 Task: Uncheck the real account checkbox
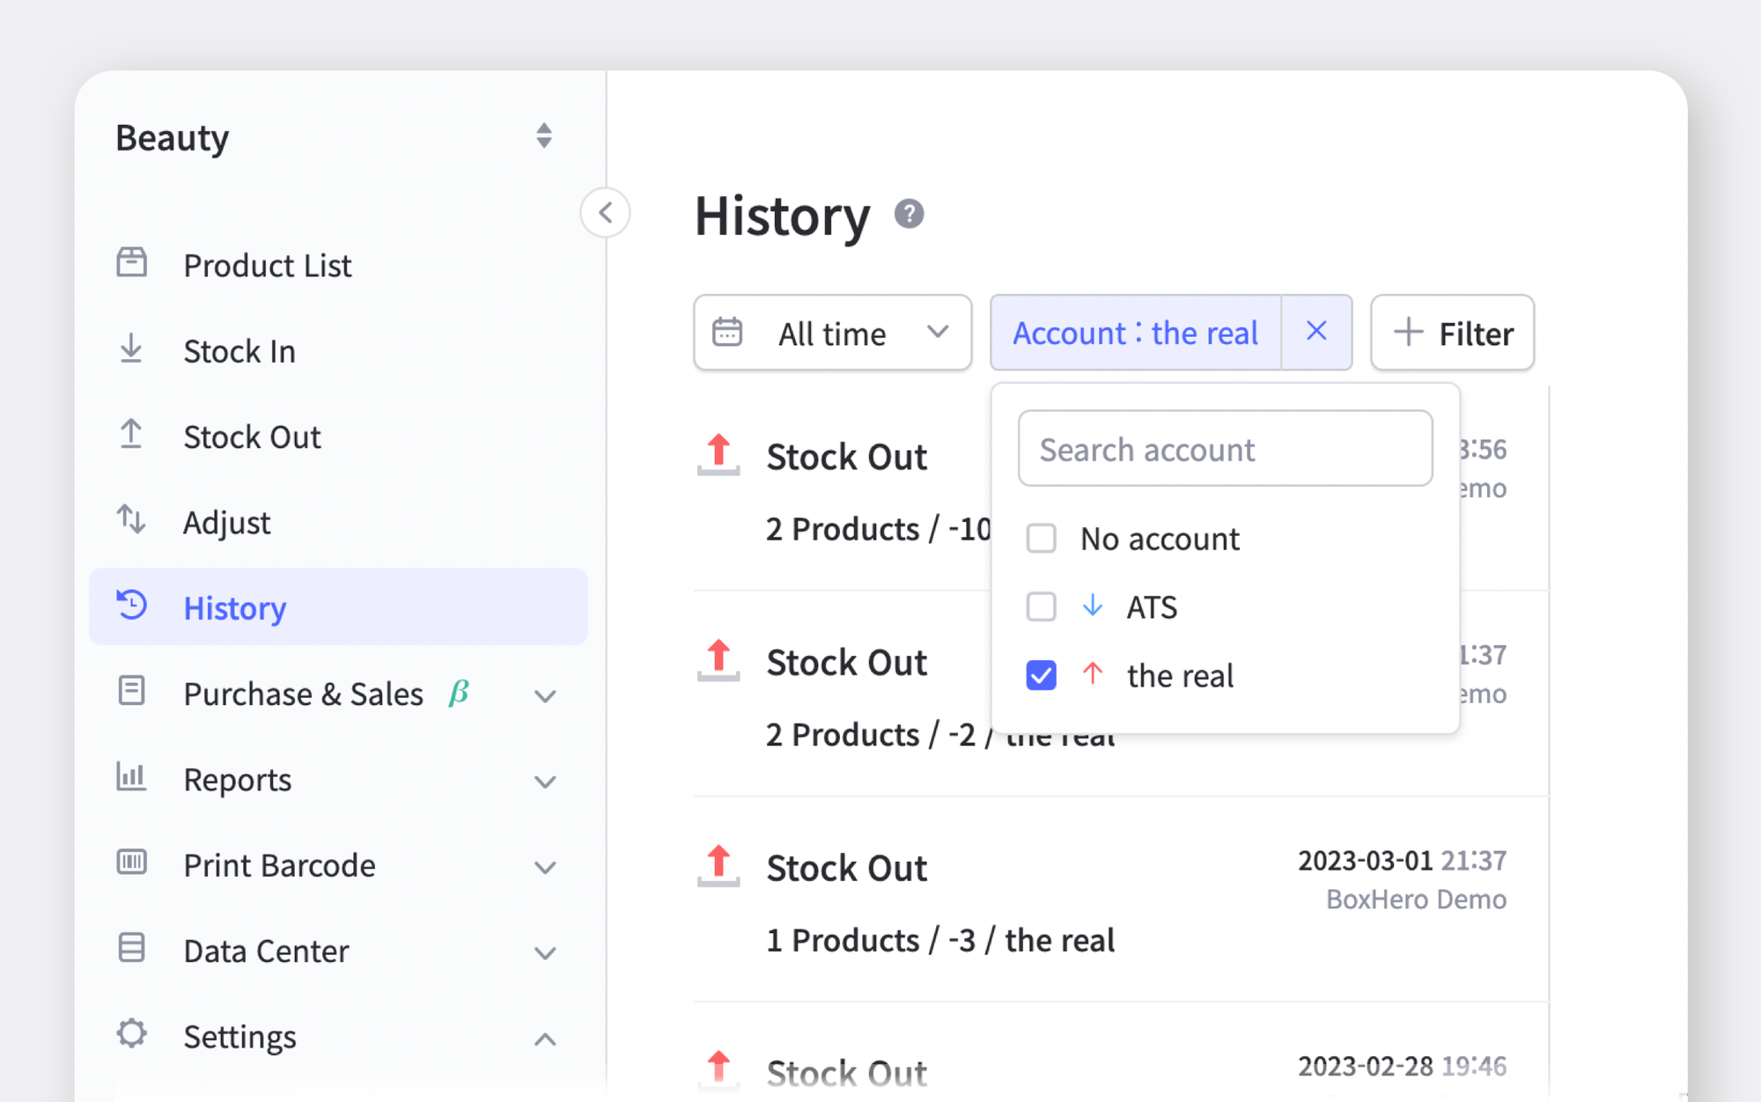pyautogui.click(x=1041, y=675)
